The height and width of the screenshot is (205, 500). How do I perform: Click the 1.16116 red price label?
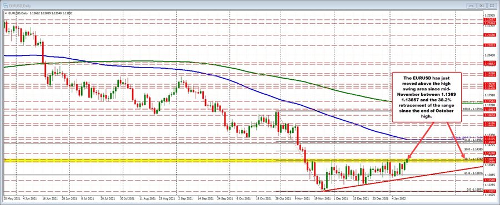click(x=491, y=123)
